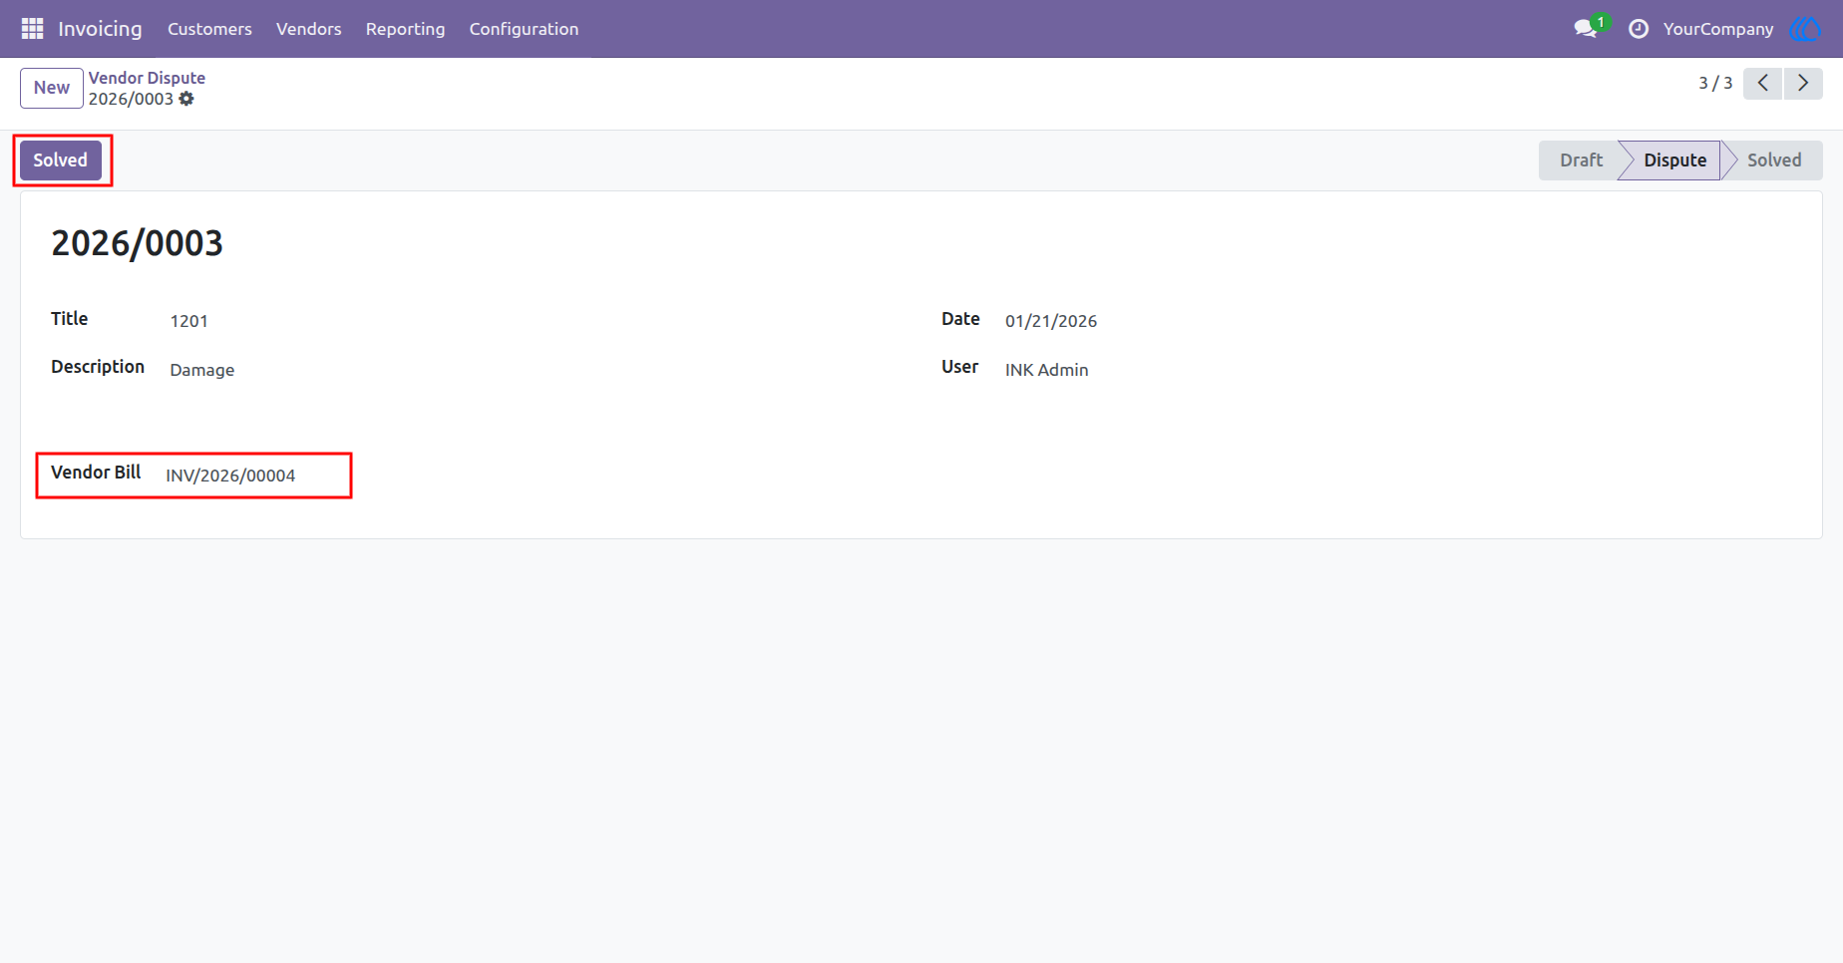Image resolution: width=1843 pixels, height=963 pixels.
Task: Click the New button
Action: tap(52, 88)
